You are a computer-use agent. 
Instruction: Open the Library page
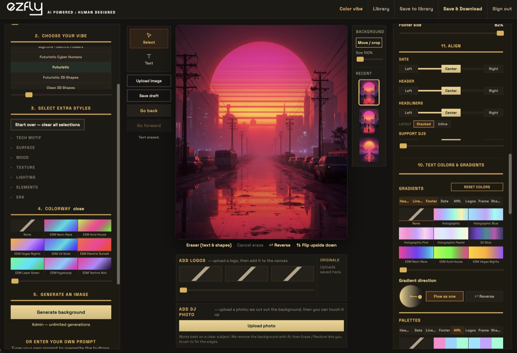(x=381, y=9)
